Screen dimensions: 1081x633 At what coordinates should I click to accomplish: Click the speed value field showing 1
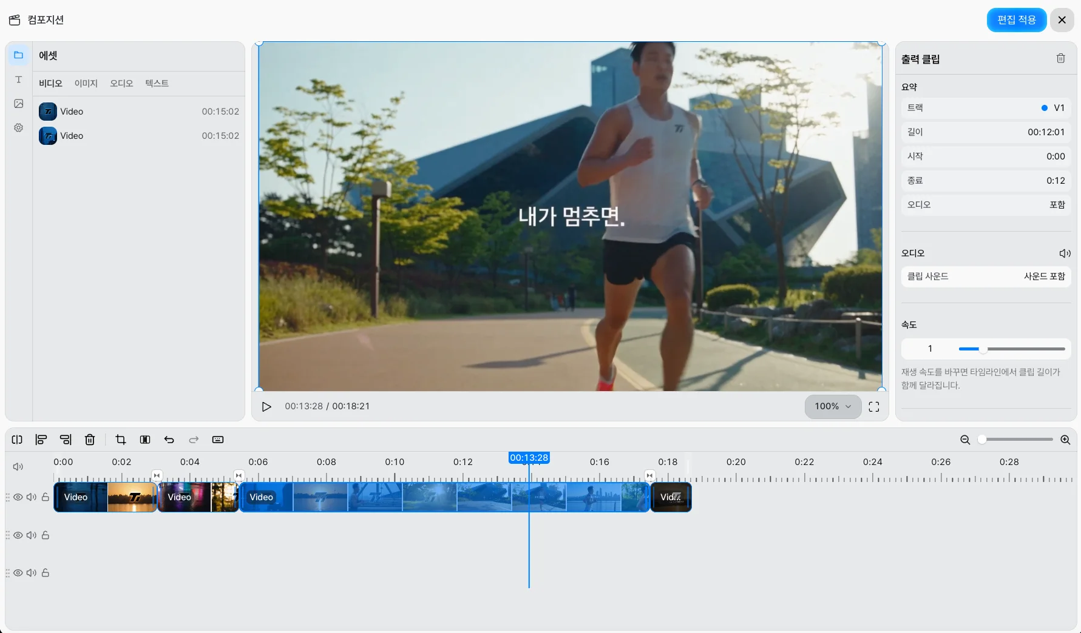click(930, 349)
